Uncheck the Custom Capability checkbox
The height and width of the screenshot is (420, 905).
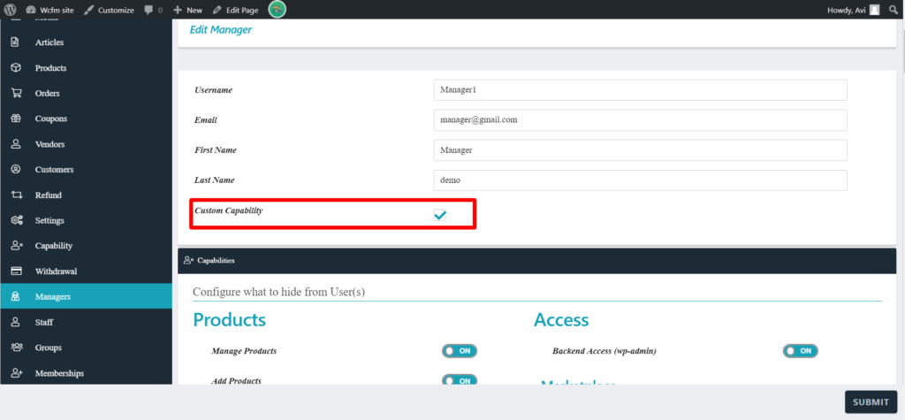point(440,216)
